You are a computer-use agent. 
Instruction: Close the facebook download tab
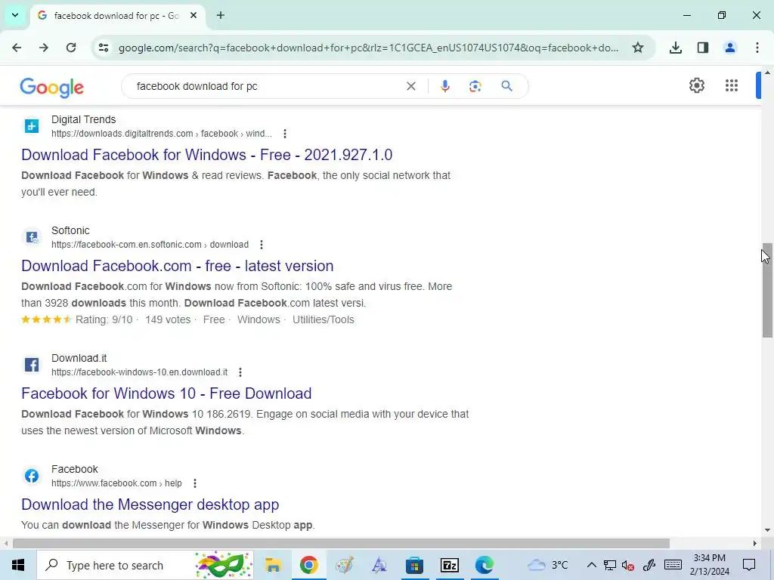193,15
